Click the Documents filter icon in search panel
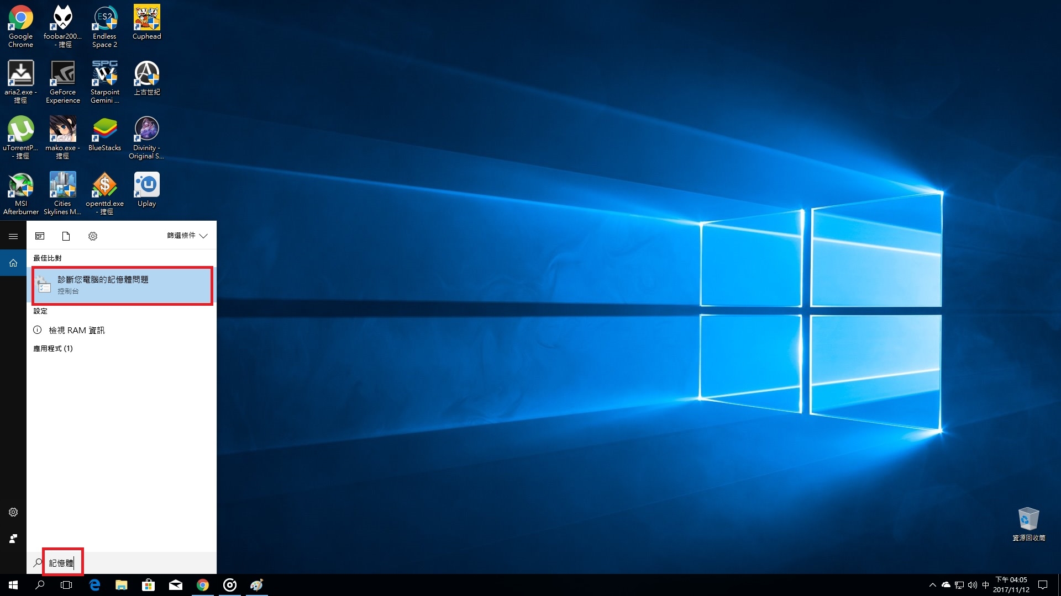This screenshot has width=1061, height=596. pos(66,236)
